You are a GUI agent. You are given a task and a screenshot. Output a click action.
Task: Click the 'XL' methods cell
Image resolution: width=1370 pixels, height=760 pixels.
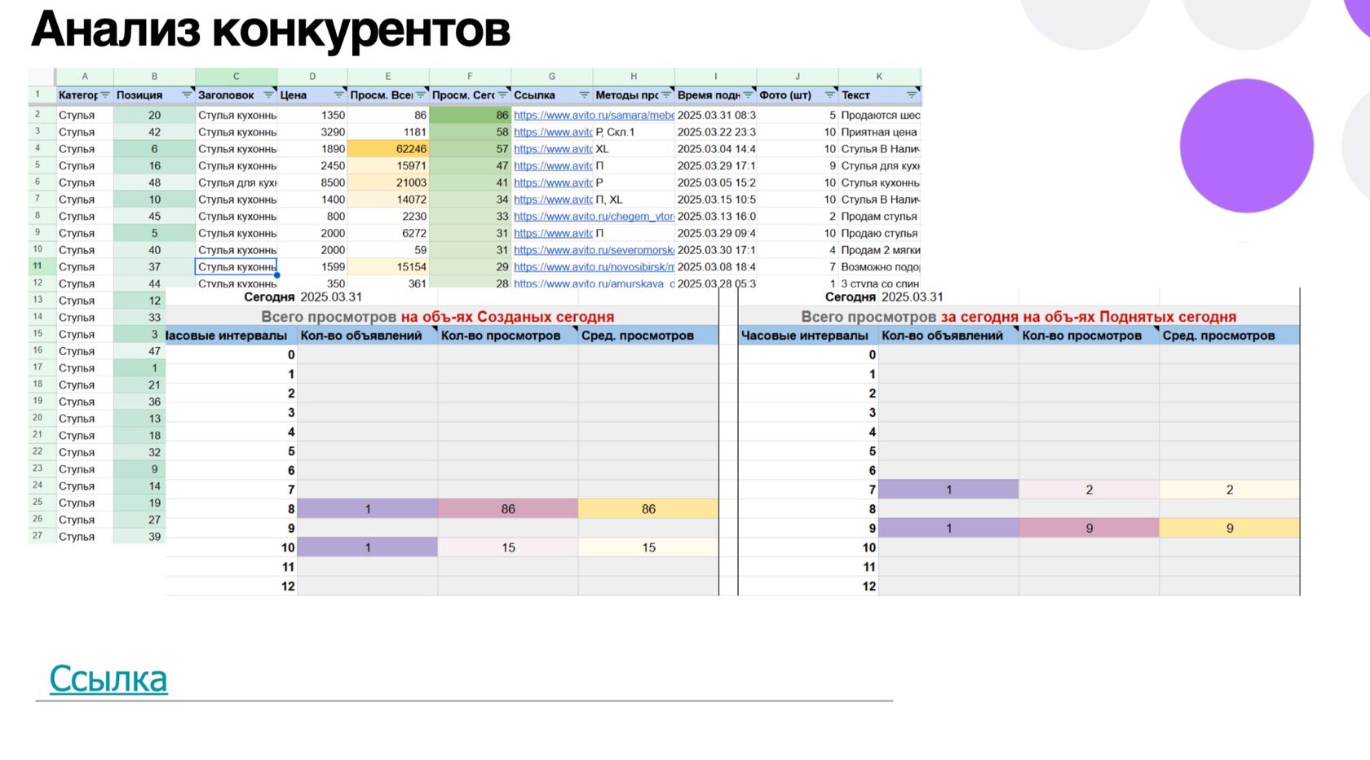point(634,149)
